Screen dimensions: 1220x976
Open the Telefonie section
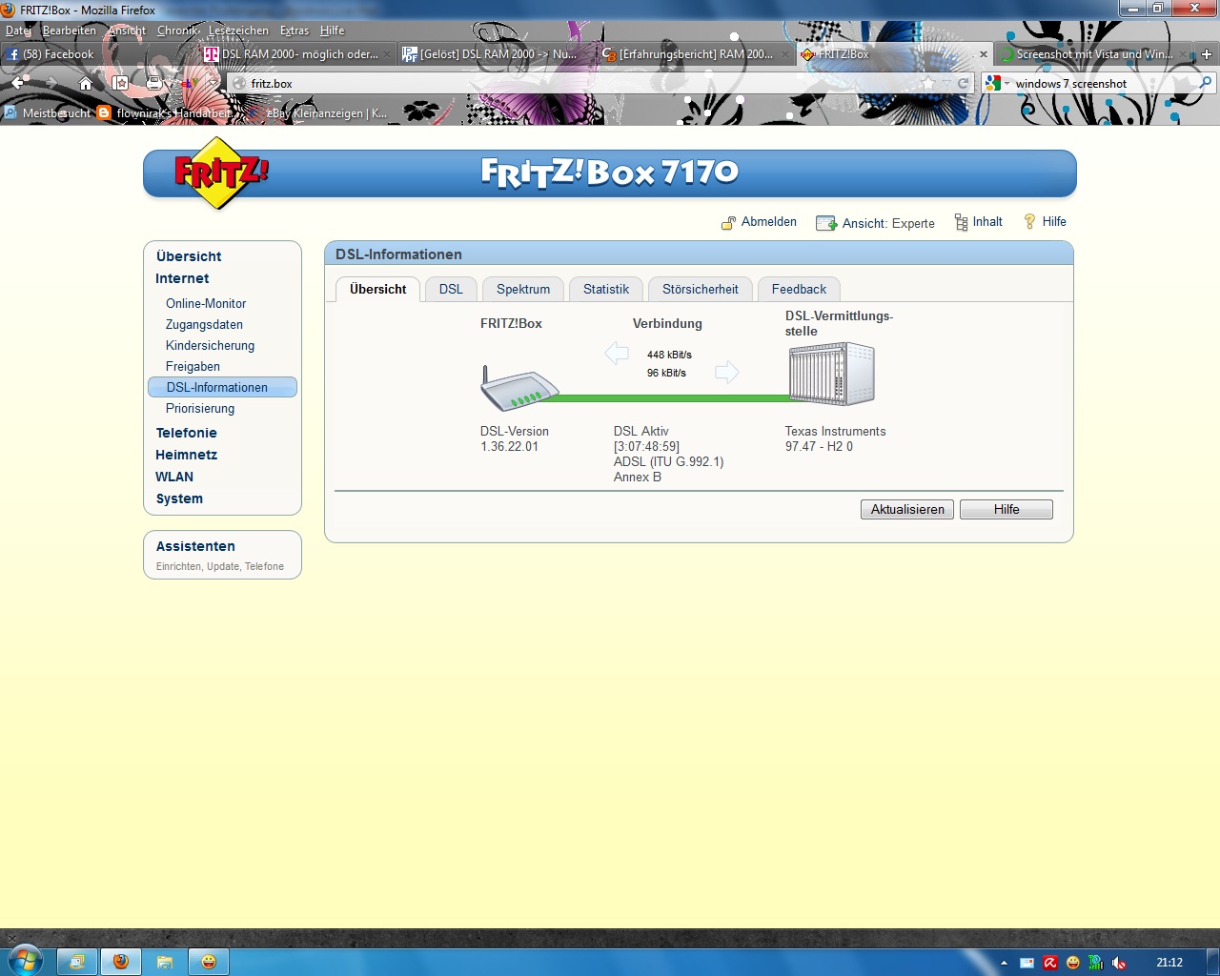(x=187, y=433)
